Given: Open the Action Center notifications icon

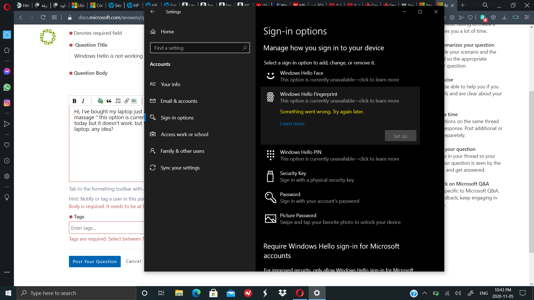Looking at the screenshot, I should pos(523,293).
